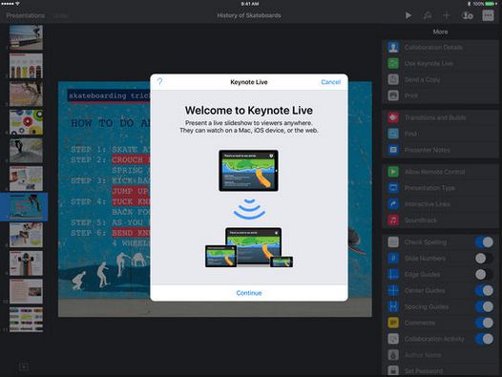The height and width of the screenshot is (377, 502).
Task: Tap the plus insert icon in toolbar
Action: 447,15
